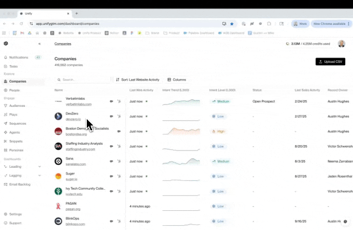Image resolution: width=353 pixels, height=230 pixels.
Task: Open the Columns selector
Action: [x=176, y=80]
